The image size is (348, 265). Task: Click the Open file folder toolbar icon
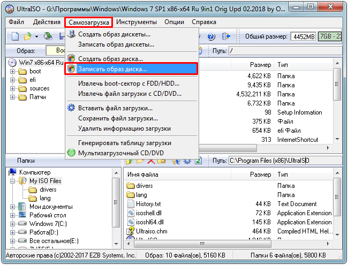point(28,36)
